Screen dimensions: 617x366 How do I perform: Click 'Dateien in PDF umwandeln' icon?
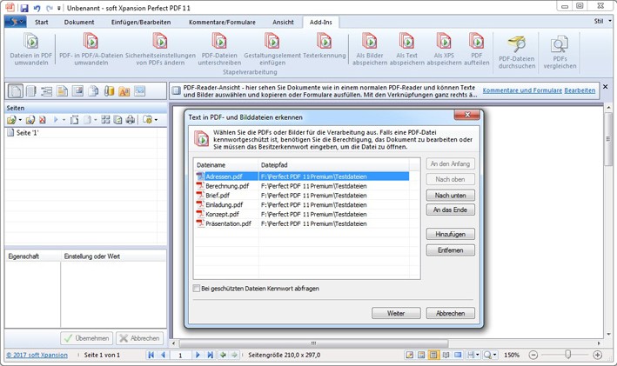pos(30,42)
